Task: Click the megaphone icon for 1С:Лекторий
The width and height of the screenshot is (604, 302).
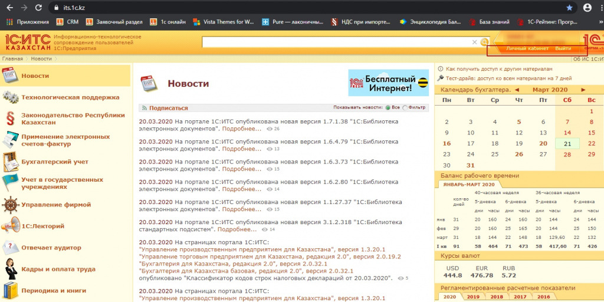Action: coord(10,226)
